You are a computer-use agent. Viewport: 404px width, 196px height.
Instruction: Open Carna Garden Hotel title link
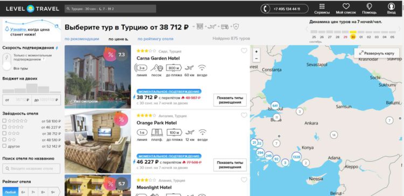click(x=158, y=59)
